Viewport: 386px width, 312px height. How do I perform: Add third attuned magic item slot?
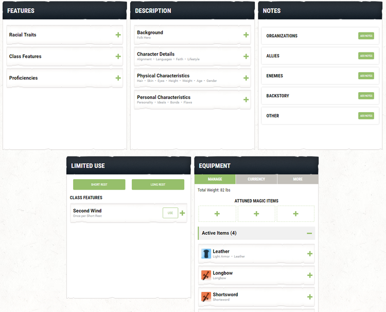click(x=295, y=214)
